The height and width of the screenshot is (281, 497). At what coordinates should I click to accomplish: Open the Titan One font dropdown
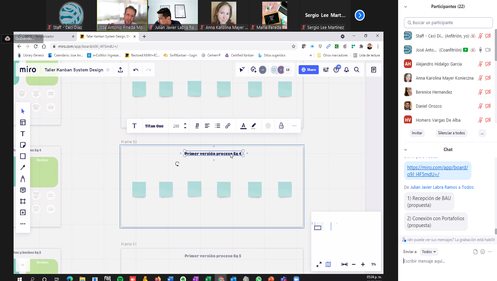click(154, 126)
